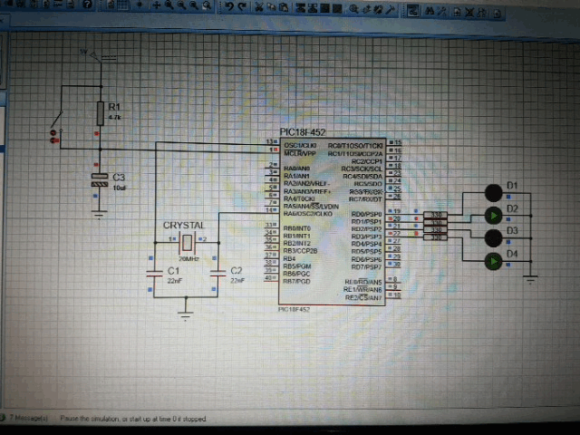580x435 pixels.
Task: Select the 5V power terminal
Action: click(95, 55)
